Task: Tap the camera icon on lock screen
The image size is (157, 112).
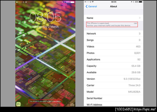Action: click(x=72, y=105)
